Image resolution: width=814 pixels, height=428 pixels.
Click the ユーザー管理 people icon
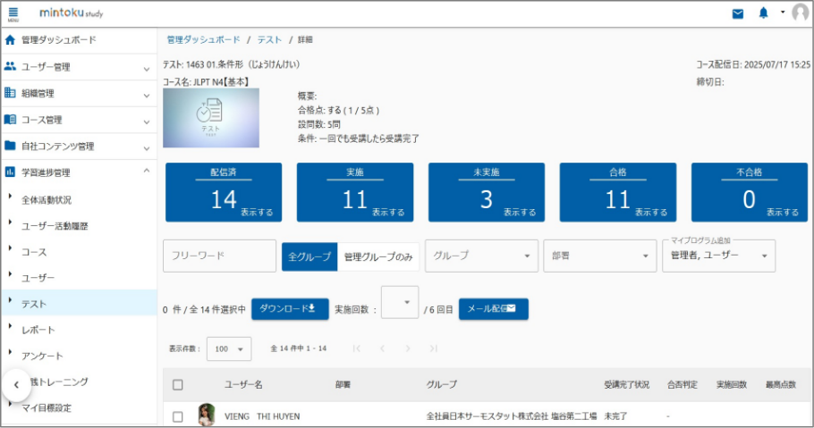(x=11, y=67)
